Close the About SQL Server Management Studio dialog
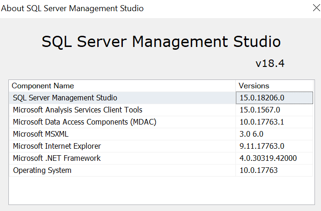 316,8
